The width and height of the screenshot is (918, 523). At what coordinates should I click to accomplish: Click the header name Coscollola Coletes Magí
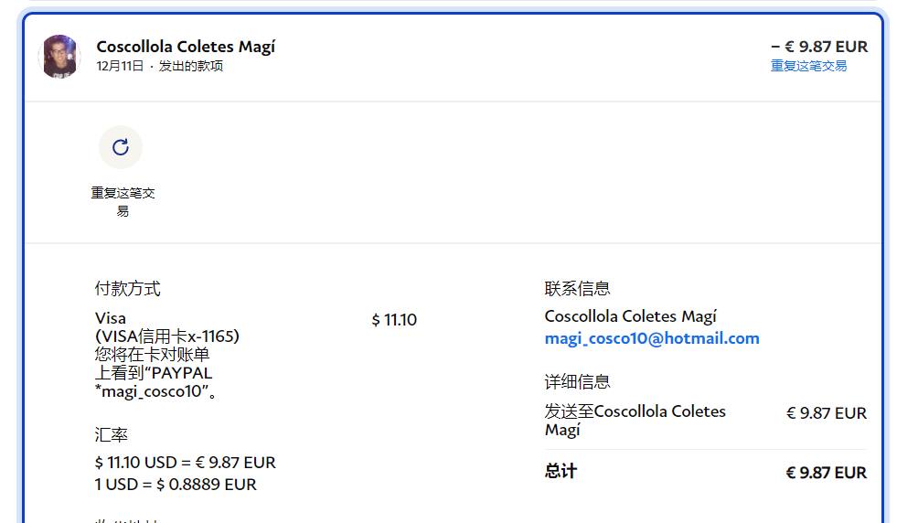click(186, 47)
